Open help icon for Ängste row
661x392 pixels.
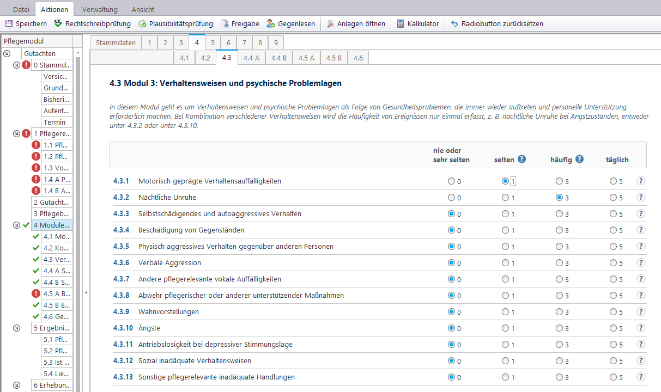[x=641, y=328]
